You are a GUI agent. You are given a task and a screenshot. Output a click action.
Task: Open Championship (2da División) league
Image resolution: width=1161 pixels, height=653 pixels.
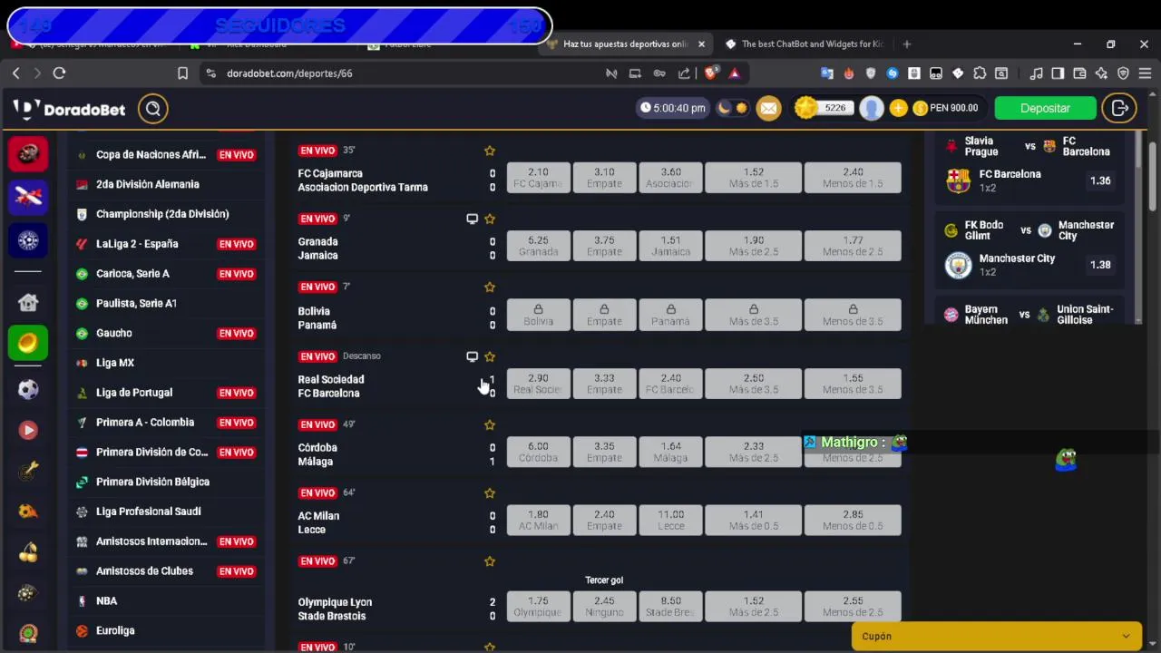(x=165, y=214)
